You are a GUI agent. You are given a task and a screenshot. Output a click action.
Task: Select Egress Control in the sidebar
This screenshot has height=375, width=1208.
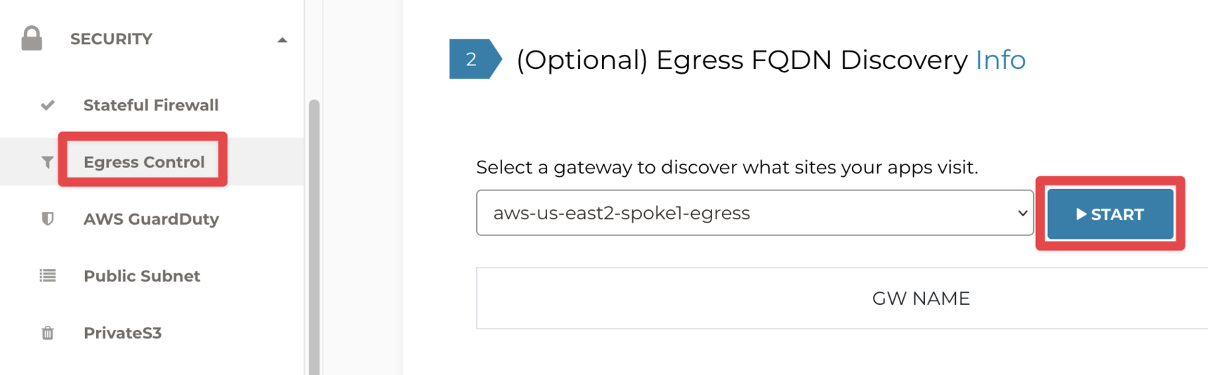click(144, 162)
